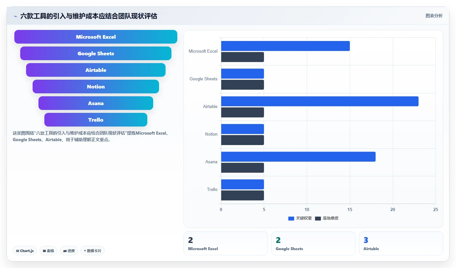Click the blue Notion bar in chart
The image size is (456, 268).
coord(243,129)
